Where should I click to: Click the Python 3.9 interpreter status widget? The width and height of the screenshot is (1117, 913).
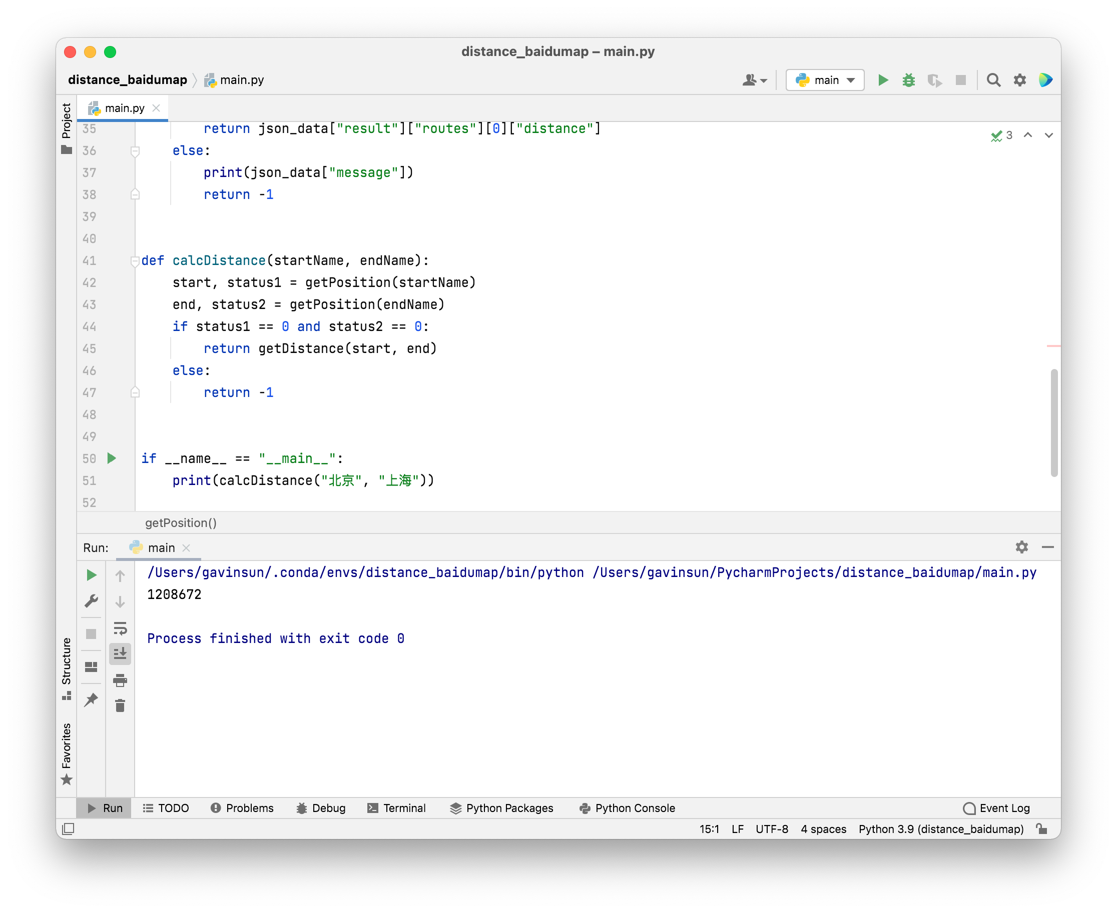[941, 829]
